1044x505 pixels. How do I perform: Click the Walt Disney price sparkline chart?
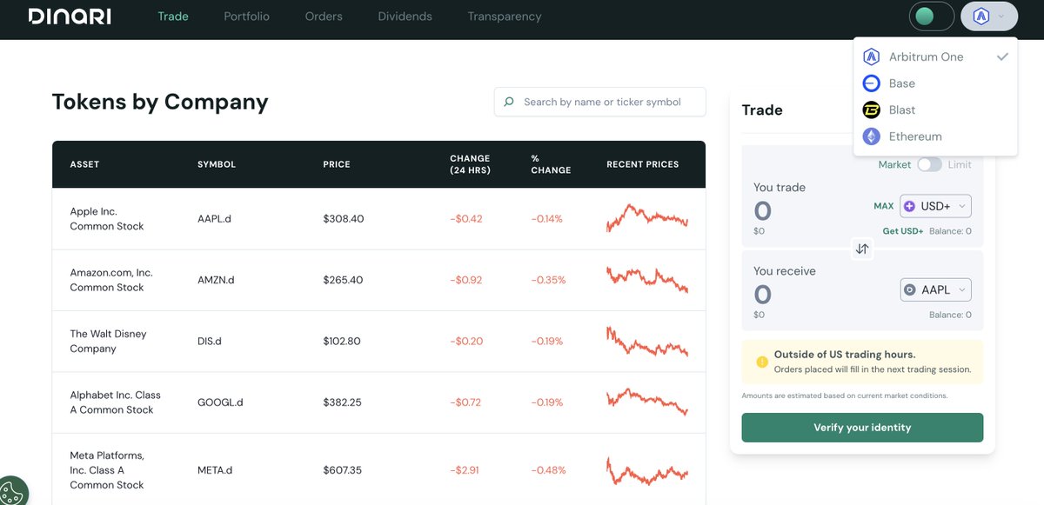647,341
